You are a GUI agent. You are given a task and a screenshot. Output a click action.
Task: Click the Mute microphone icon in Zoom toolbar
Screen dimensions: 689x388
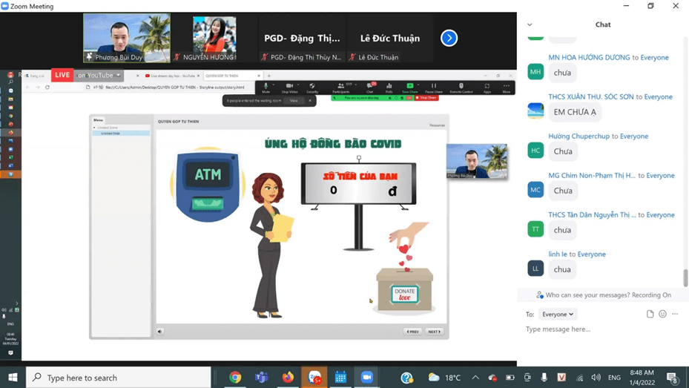(x=266, y=86)
